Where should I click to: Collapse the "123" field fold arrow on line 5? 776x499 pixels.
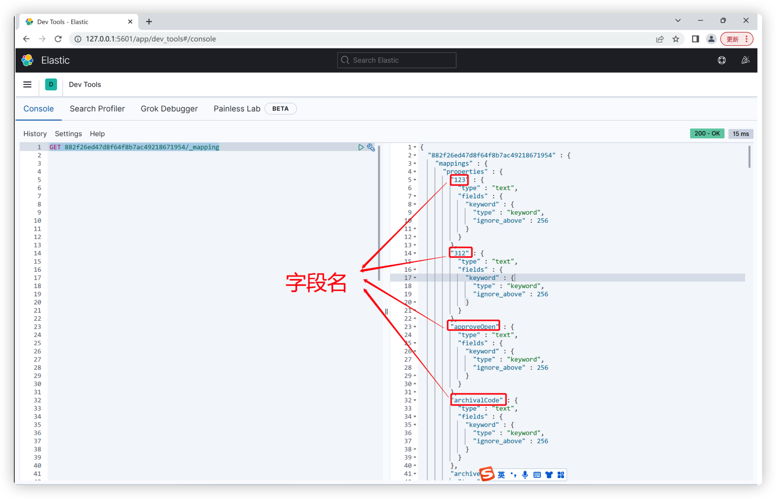(x=415, y=180)
